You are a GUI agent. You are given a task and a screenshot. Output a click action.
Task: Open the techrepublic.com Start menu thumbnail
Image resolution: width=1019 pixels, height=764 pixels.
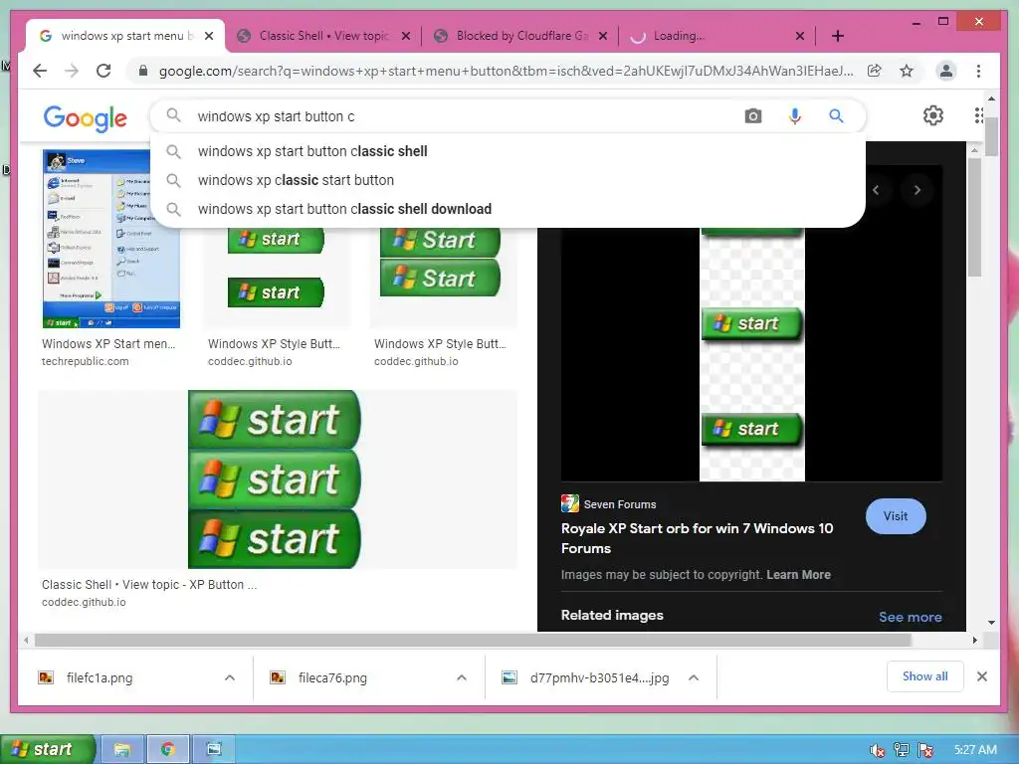point(111,239)
